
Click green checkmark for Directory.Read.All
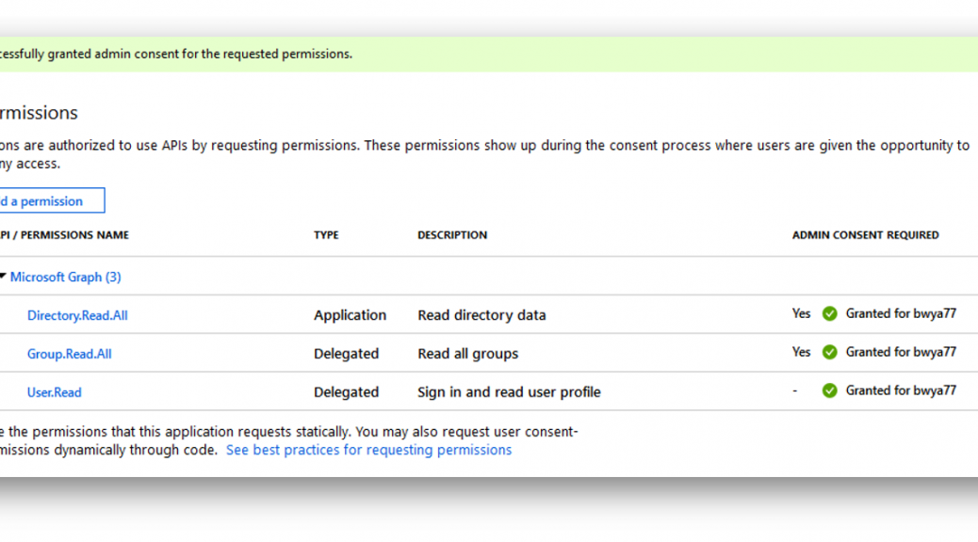point(829,314)
